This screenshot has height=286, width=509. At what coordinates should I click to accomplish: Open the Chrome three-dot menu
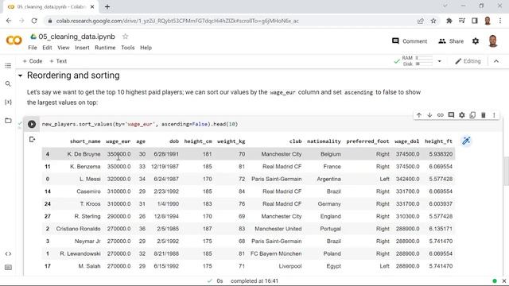(500, 21)
